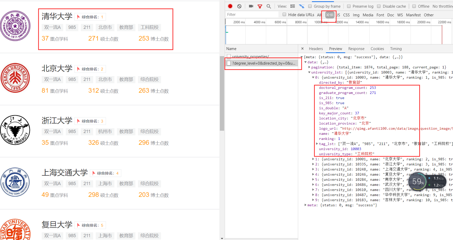Click the 杭州市 tag of 浙江大学
The image size is (453, 240).
pyautogui.click(x=105, y=131)
